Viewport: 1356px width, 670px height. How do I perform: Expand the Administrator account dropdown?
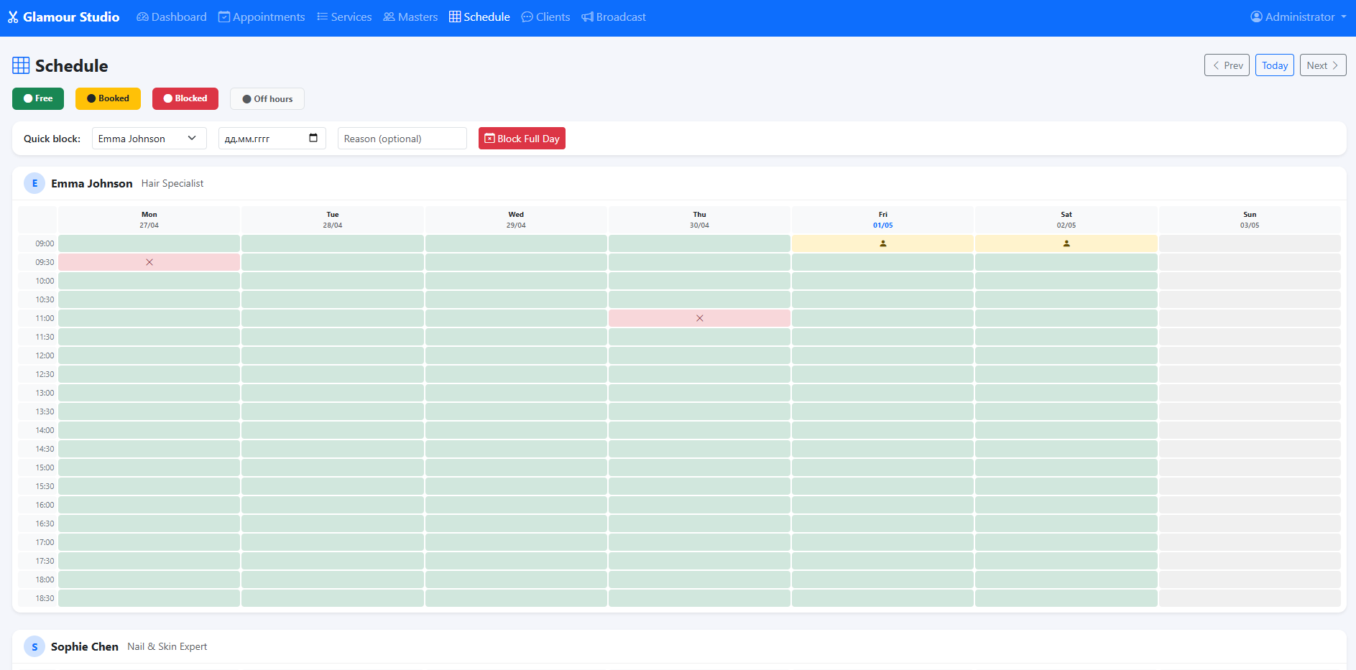coord(1299,17)
